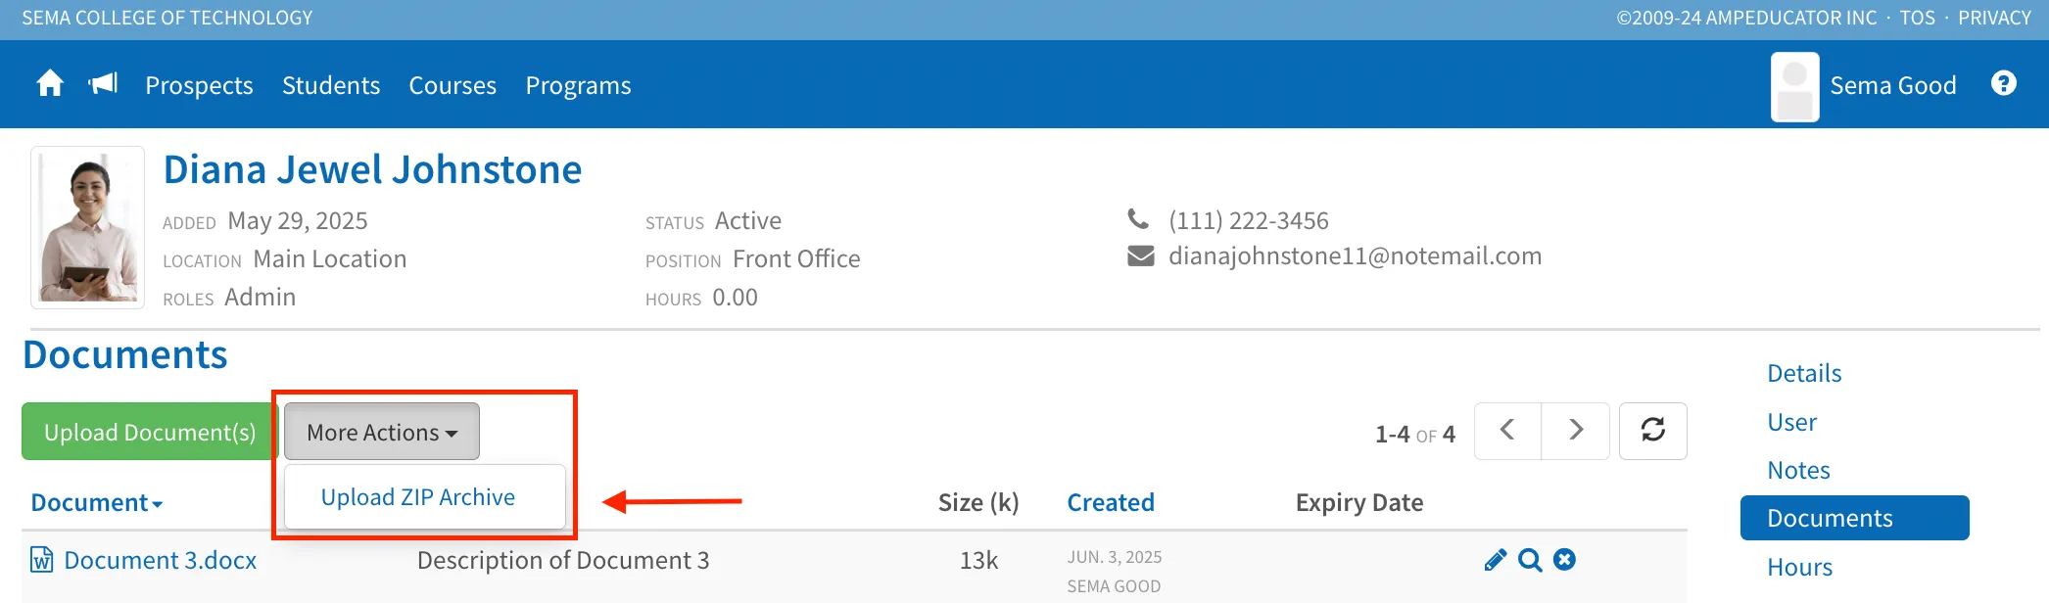Click the JUN. 3, 2025 created date
This screenshot has height=603, width=2049.
(1115, 557)
